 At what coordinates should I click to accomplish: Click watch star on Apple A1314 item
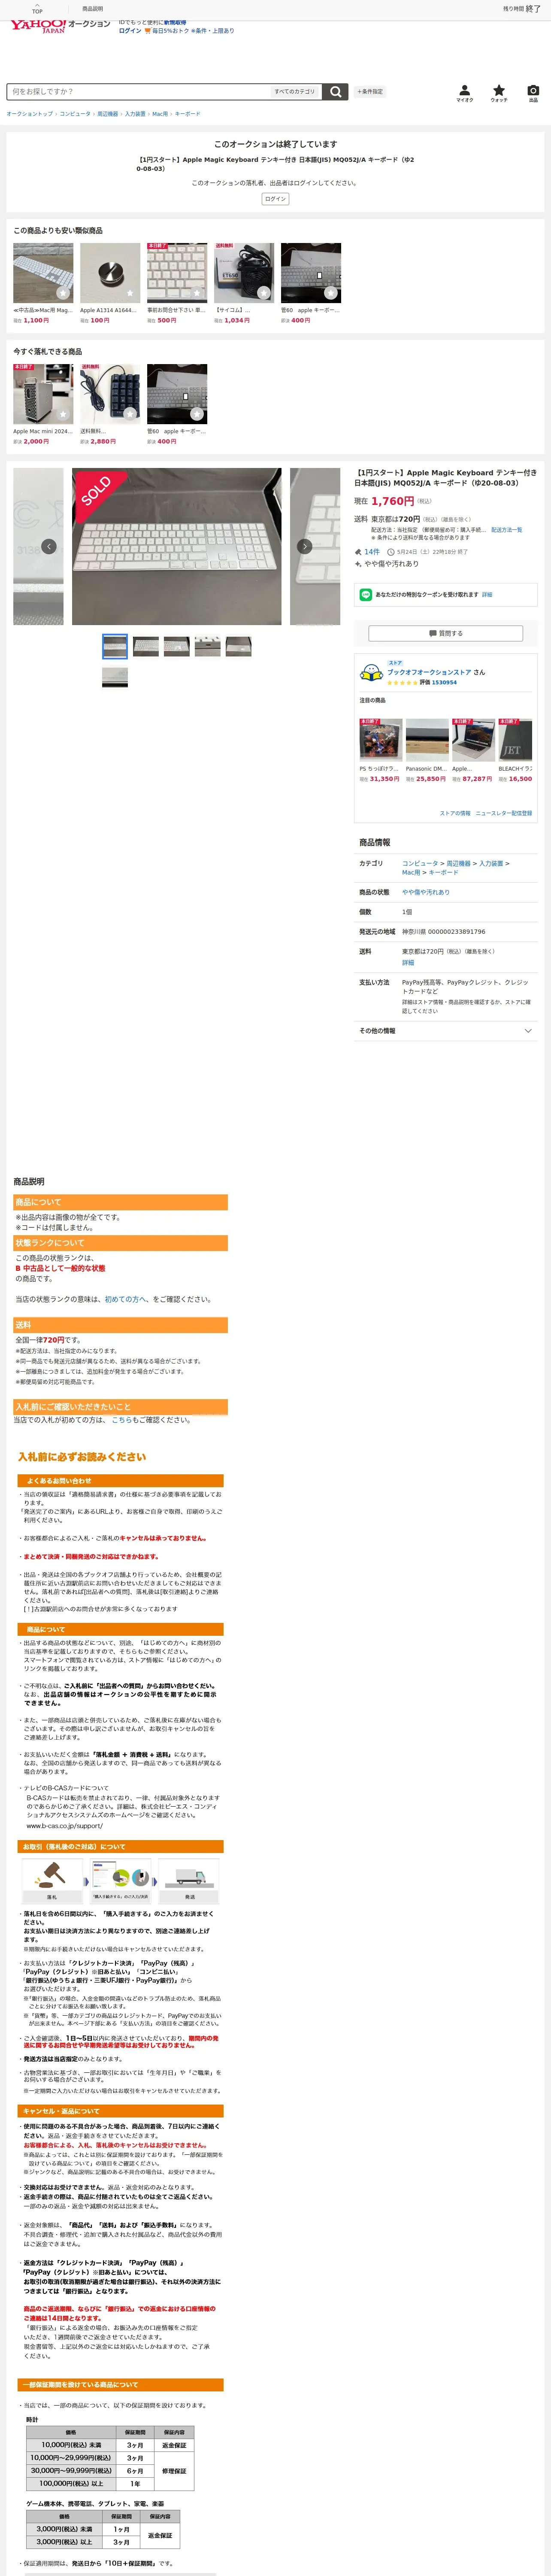[130, 293]
